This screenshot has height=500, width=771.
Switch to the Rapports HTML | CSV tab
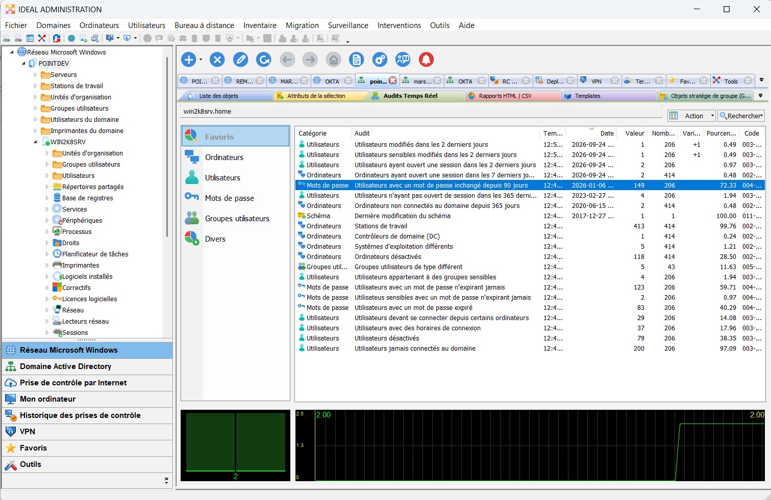tap(513, 96)
